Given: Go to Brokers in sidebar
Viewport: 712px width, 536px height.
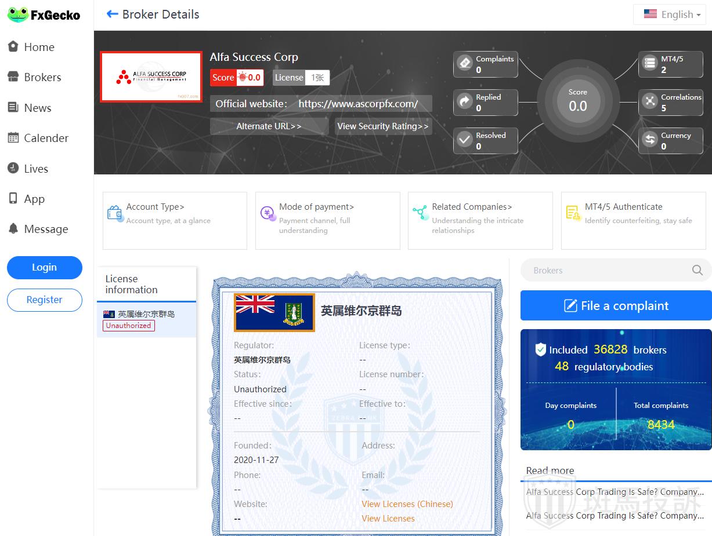Looking at the screenshot, I should click(x=42, y=77).
